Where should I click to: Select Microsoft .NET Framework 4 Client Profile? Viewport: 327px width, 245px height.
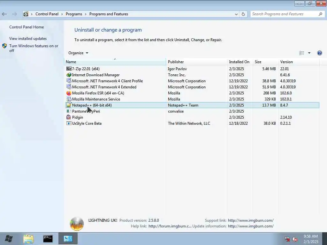tap(192, 81)
